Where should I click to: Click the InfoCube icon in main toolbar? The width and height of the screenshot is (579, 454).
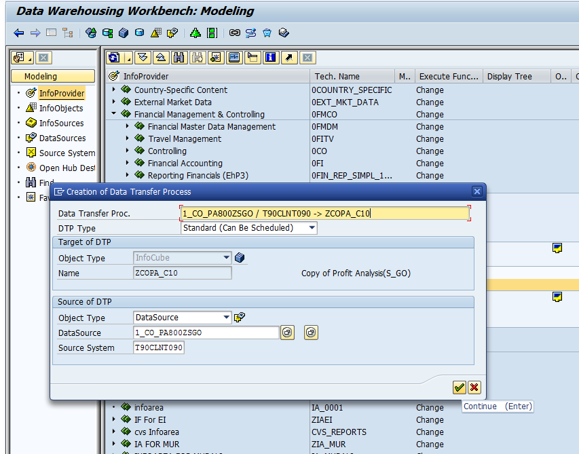point(124,33)
